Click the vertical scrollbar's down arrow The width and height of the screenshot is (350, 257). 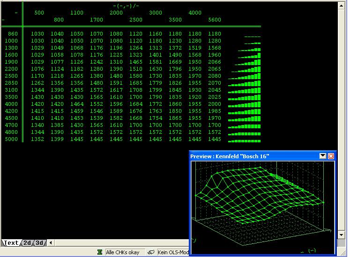341,235
